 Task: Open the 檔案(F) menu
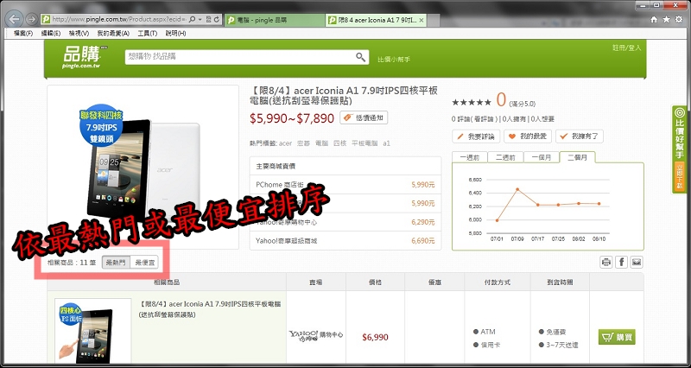pos(23,34)
